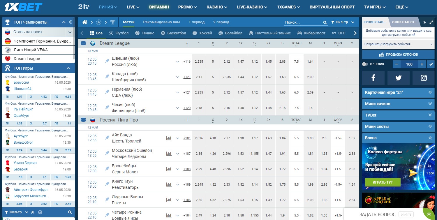Click the home icon in breadcrumb bar
Screen dimensions: 437x220
[x=85, y=22]
